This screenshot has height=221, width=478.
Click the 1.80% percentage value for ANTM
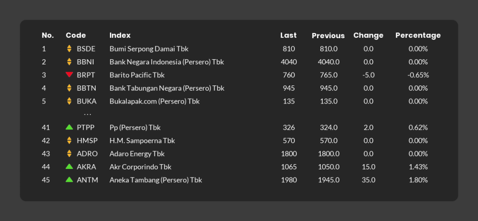pos(418,180)
